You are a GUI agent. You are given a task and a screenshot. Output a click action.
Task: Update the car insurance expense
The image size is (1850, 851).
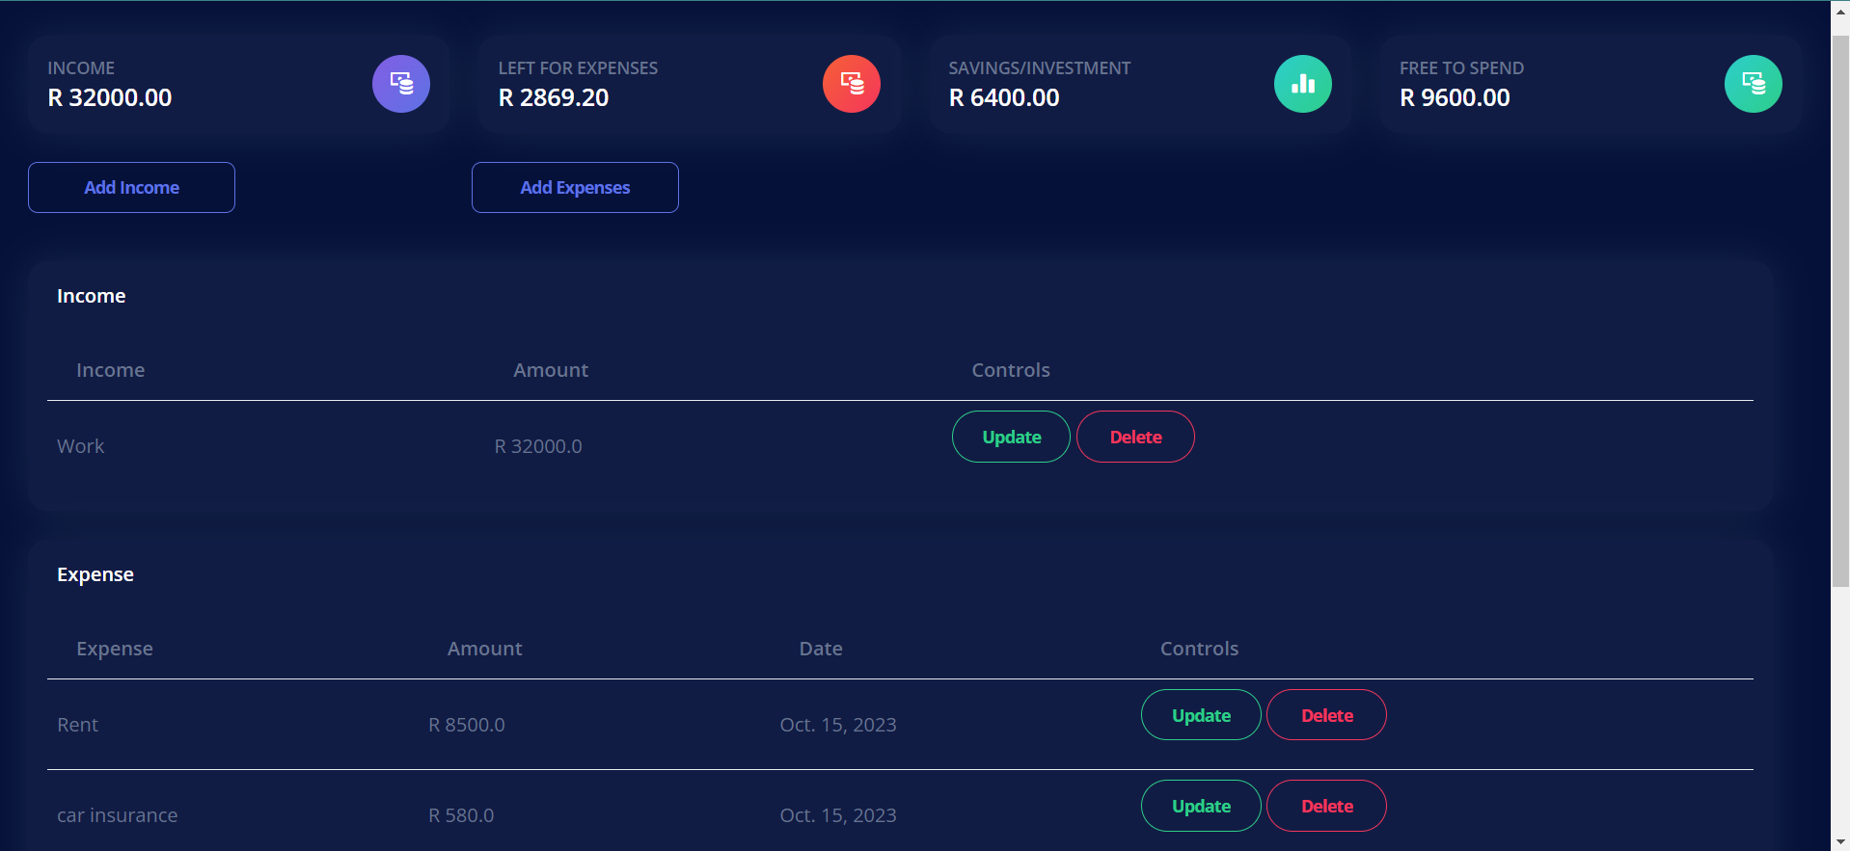[1201, 806]
